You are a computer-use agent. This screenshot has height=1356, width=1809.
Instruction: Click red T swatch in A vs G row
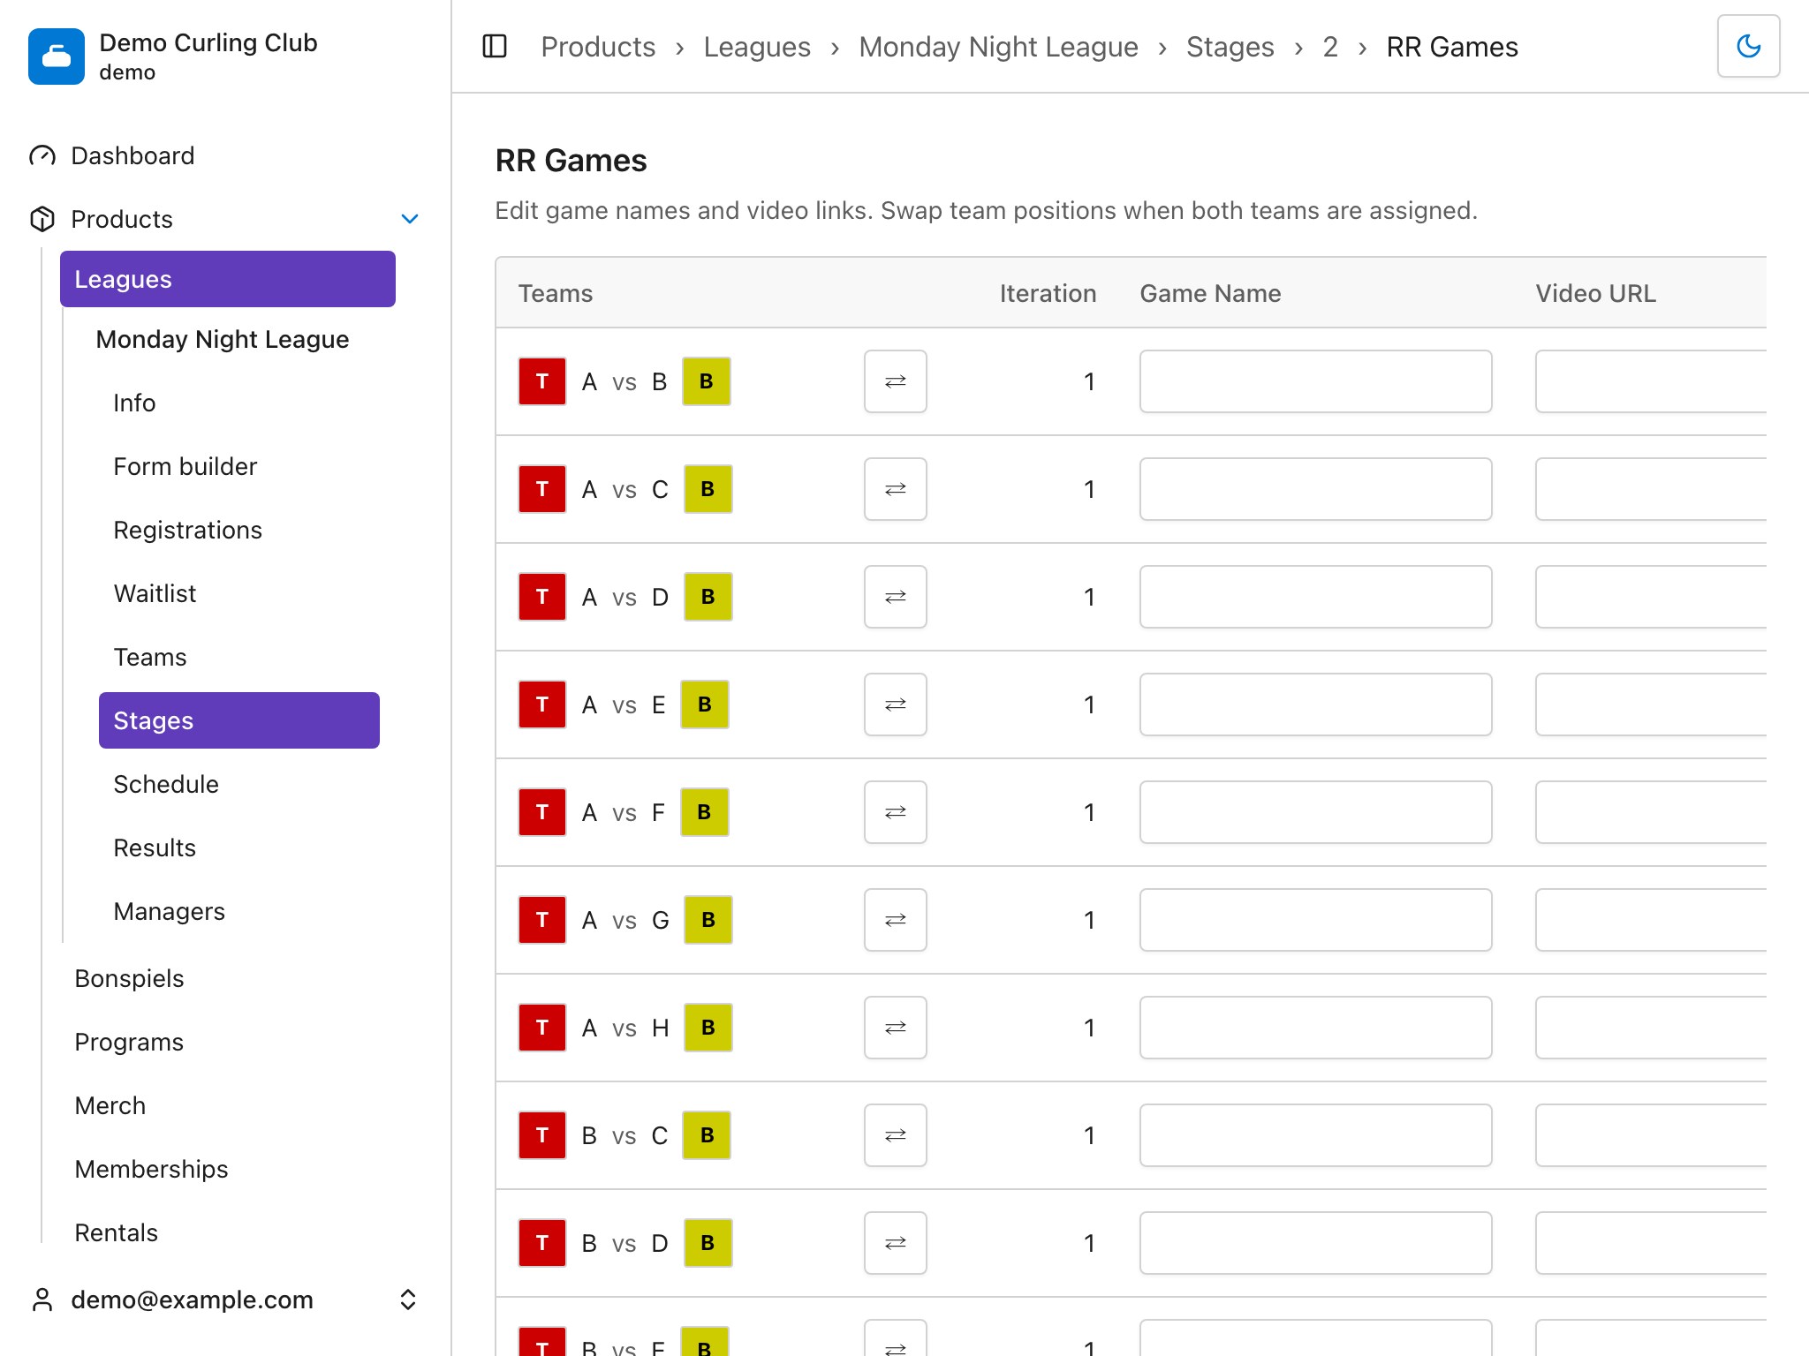click(542, 920)
